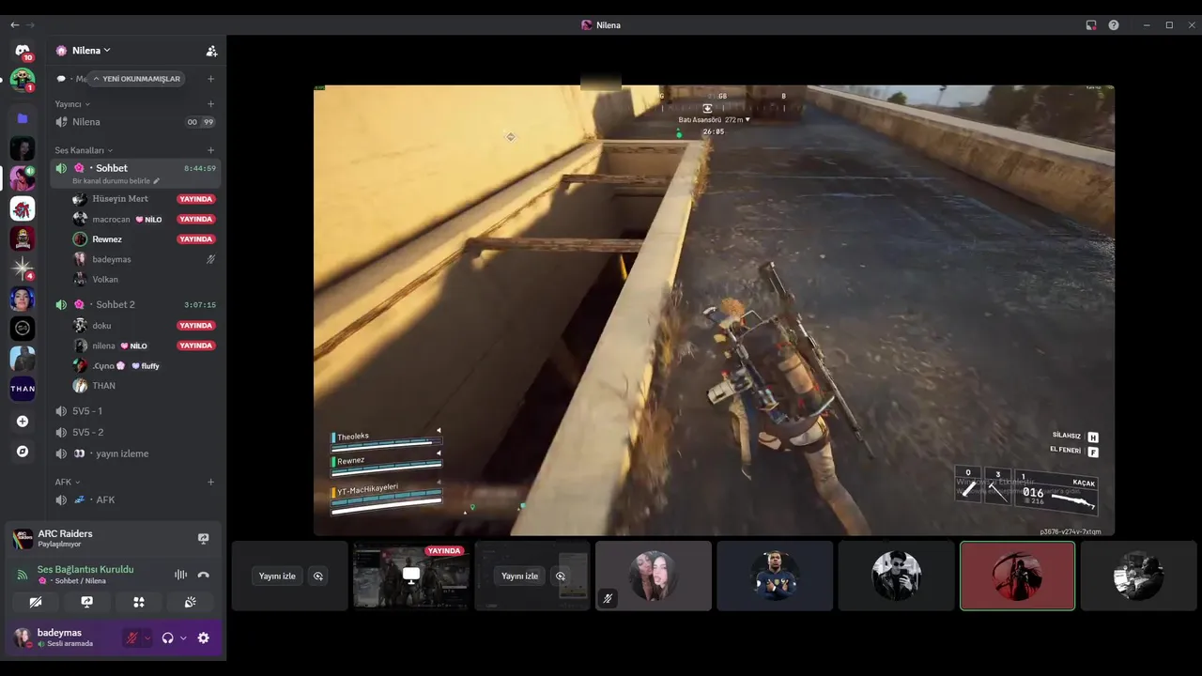Click the Ses Bağlantısı Kuruldu status text

coord(85,569)
